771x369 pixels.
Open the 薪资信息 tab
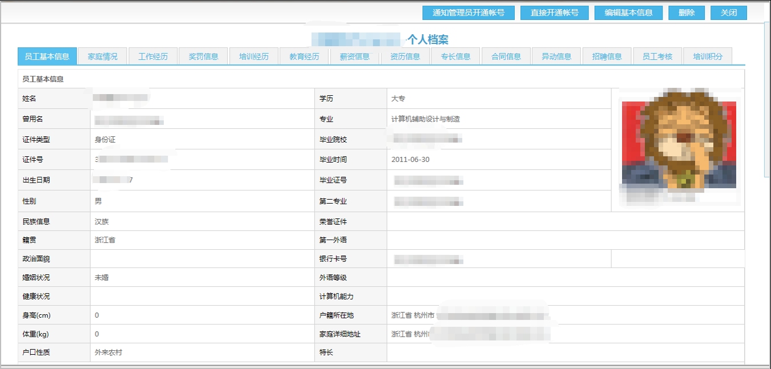(354, 56)
